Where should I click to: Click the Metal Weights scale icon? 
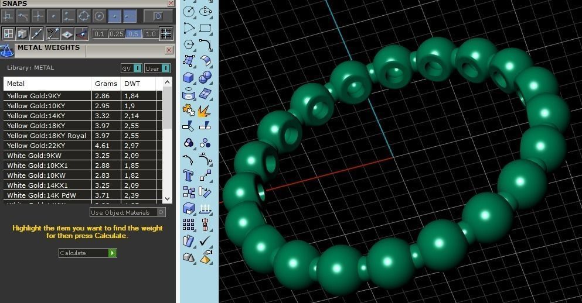[x=6, y=51]
